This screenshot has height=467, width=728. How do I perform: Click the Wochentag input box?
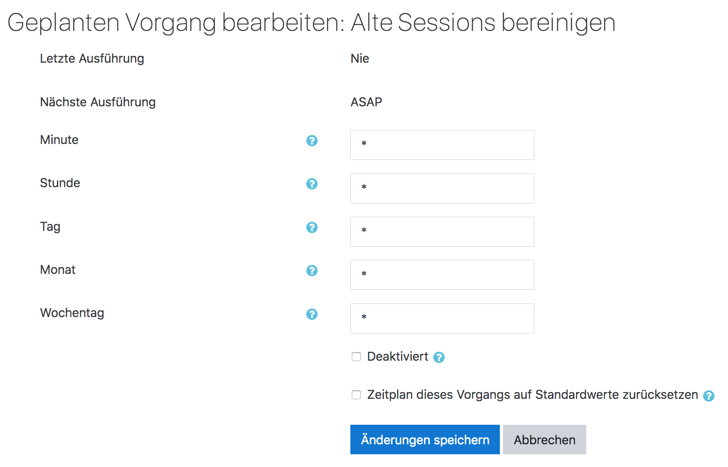pyautogui.click(x=442, y=318)
